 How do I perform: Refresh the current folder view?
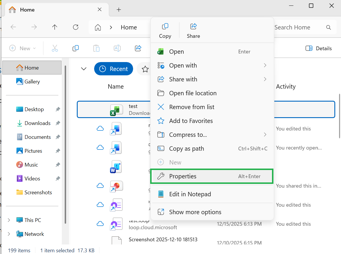coord(75,27)
